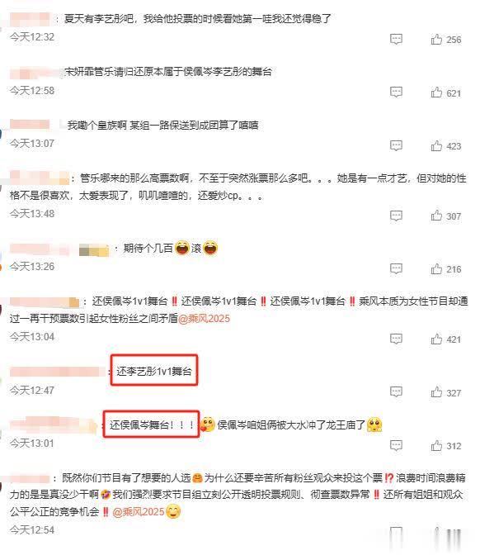480x555 pixels.
Task: Click the reply icon on the 13:07 comment
Action: pyautogui.click(x=396, y=145)
